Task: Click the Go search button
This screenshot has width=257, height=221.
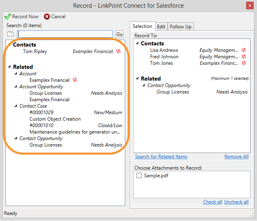Action: (x=120, y=34)
